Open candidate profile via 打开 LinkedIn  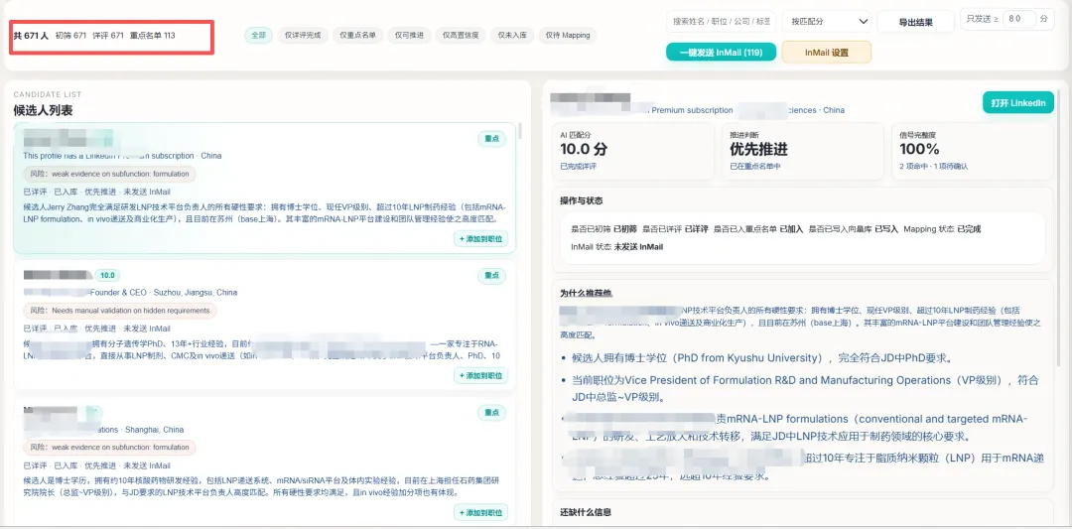[1018, 102]
